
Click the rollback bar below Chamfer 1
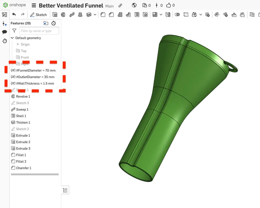[35, 174]
